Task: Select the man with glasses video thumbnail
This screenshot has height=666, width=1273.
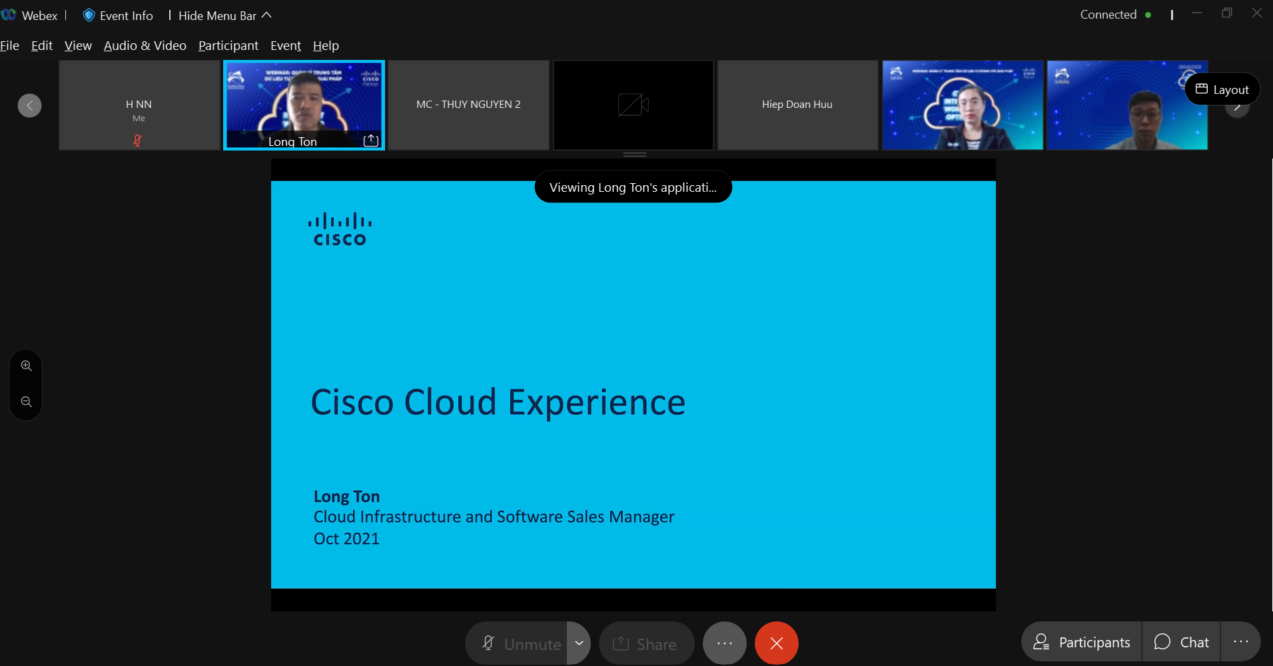Action: pyautogui.click(x=1127, y=105)
